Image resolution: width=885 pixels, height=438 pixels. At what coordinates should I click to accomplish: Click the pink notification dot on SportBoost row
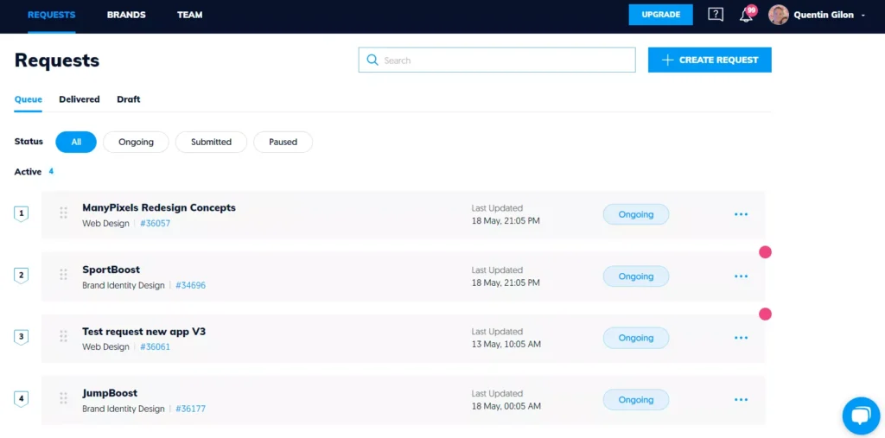765,252
